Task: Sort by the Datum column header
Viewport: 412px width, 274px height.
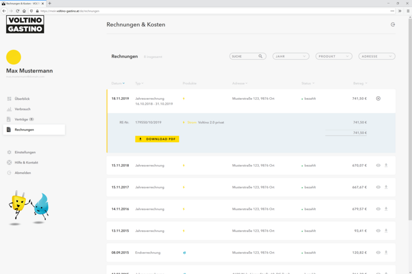Action: (118, 83)
